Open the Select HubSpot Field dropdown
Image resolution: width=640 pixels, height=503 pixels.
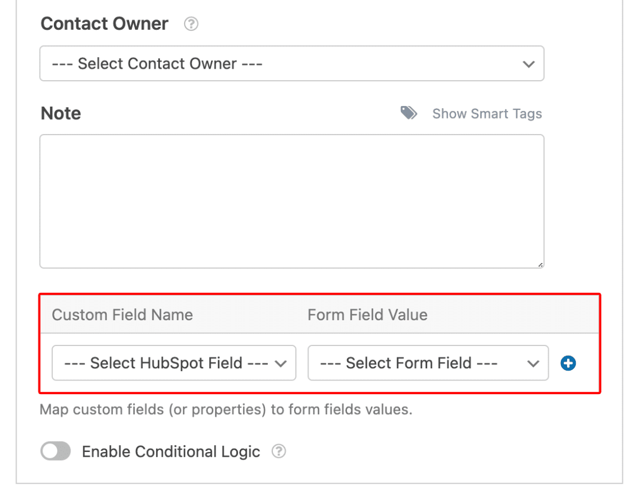pyautogui.click(x=174, y=363)
